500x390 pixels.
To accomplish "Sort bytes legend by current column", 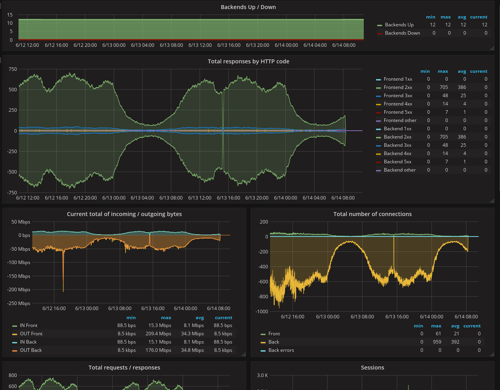I will [224, 318].
